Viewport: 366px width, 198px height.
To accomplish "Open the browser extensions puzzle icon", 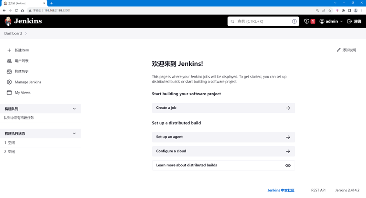I will (x=343, y=11).
